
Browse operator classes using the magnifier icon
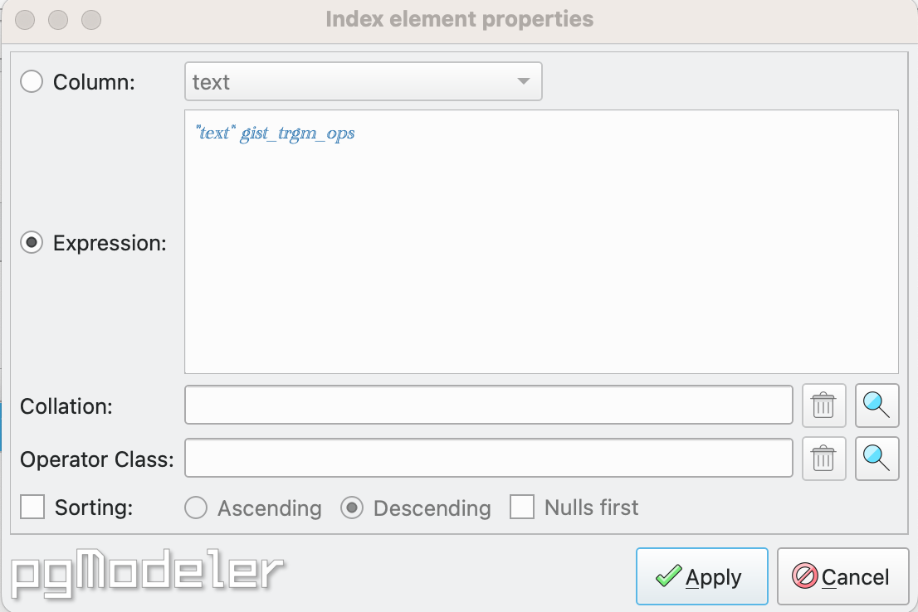(876, 459)
